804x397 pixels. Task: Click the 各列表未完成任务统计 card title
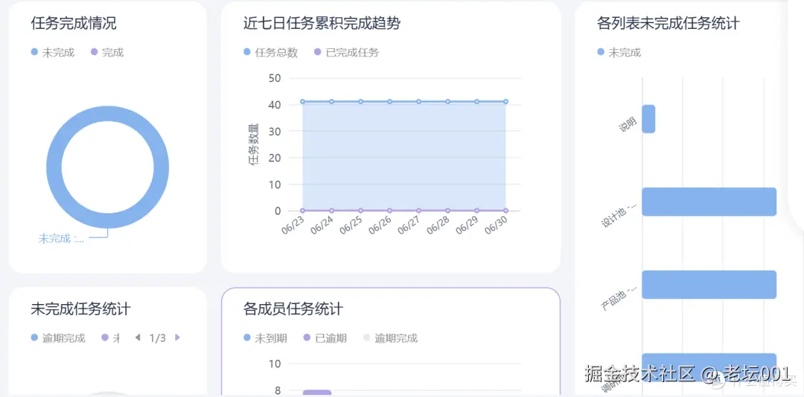[x=668, y=23]
